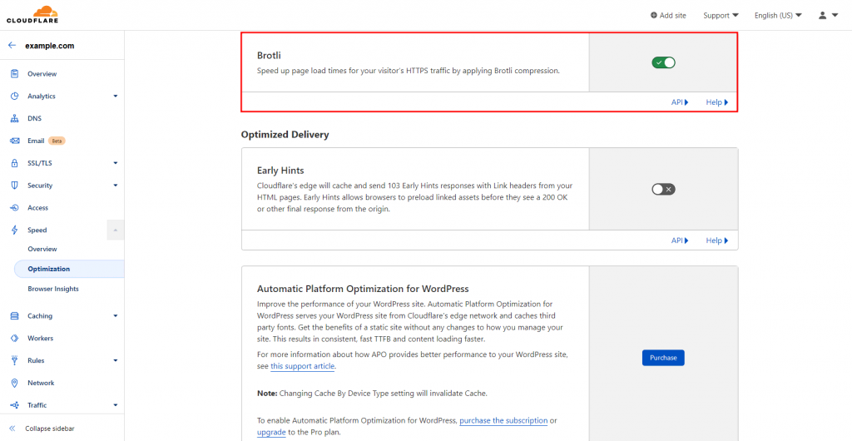Click the Collapse sidebar double-chevron icon
852x441 pixels.
pyautogui.click(x=12, y=429)
